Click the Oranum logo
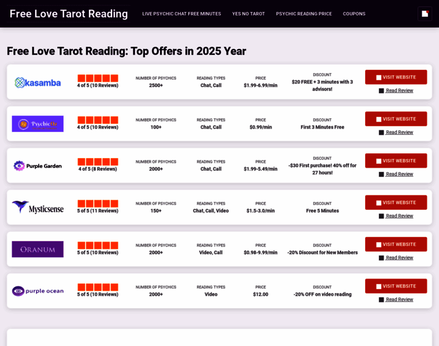Viewport: 439px width, 346px height. pyautogui.click(x=38, y=249)
